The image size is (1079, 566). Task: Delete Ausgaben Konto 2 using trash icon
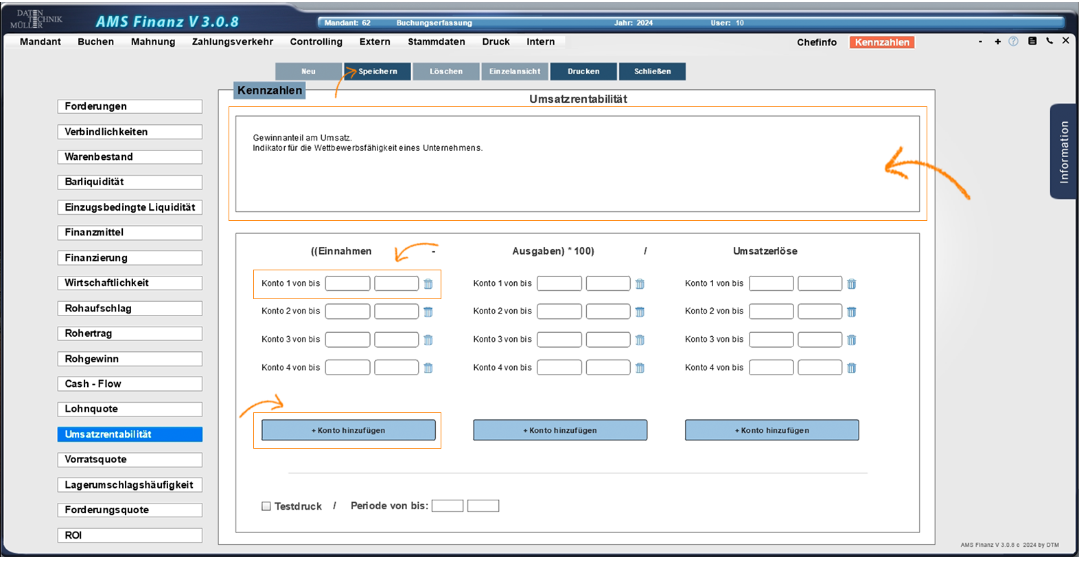pyautogui.click(x=640, y=312)
